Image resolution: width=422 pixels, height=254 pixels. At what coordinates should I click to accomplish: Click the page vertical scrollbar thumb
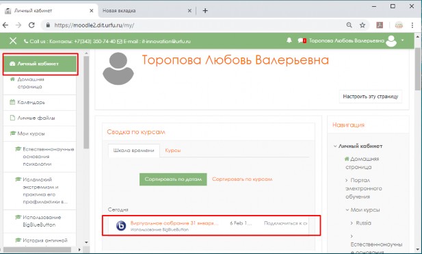418,68
